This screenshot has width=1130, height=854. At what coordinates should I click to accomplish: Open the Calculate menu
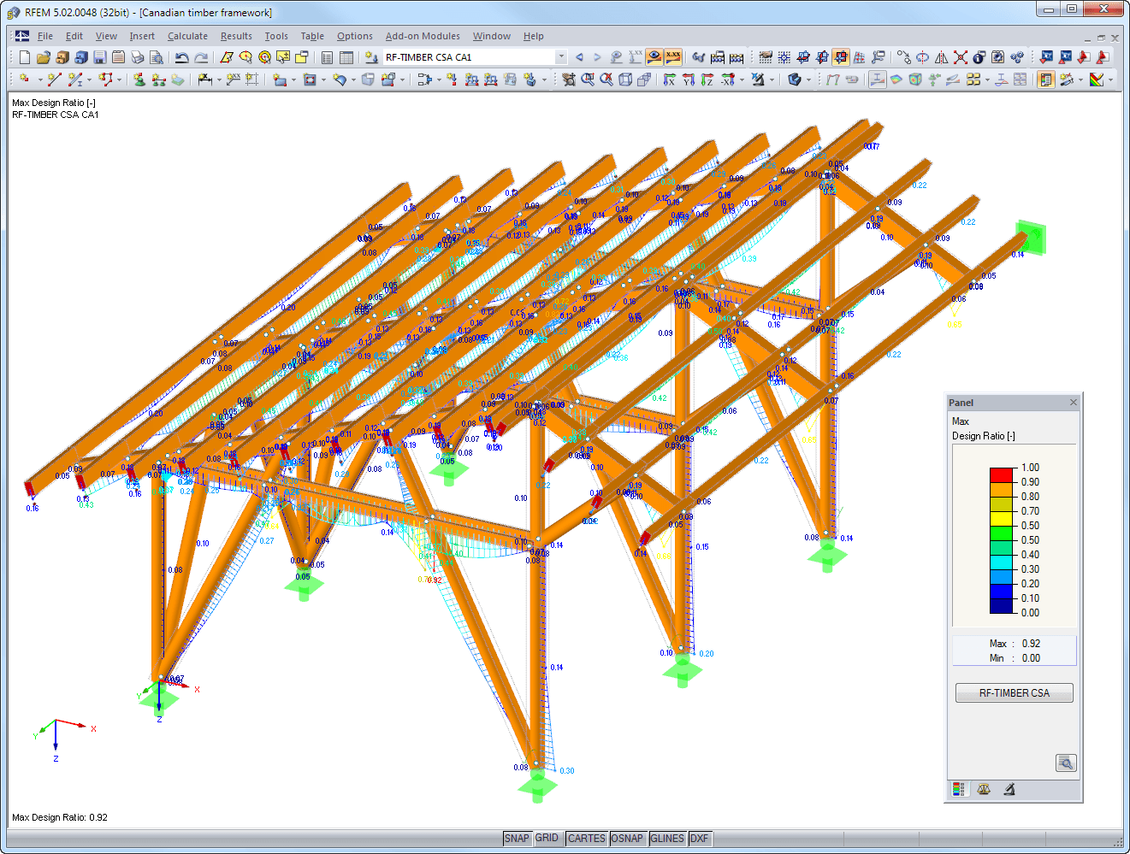click(x=187, y=36)
